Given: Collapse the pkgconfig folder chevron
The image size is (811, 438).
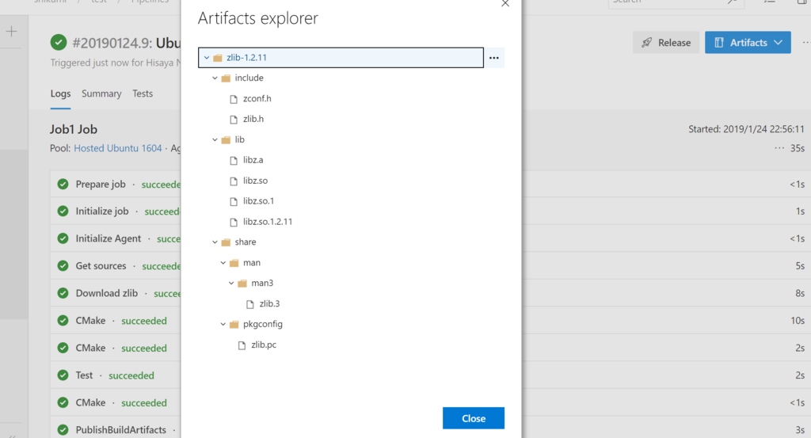Looking at the screenshot, I should tap(223, 324).
